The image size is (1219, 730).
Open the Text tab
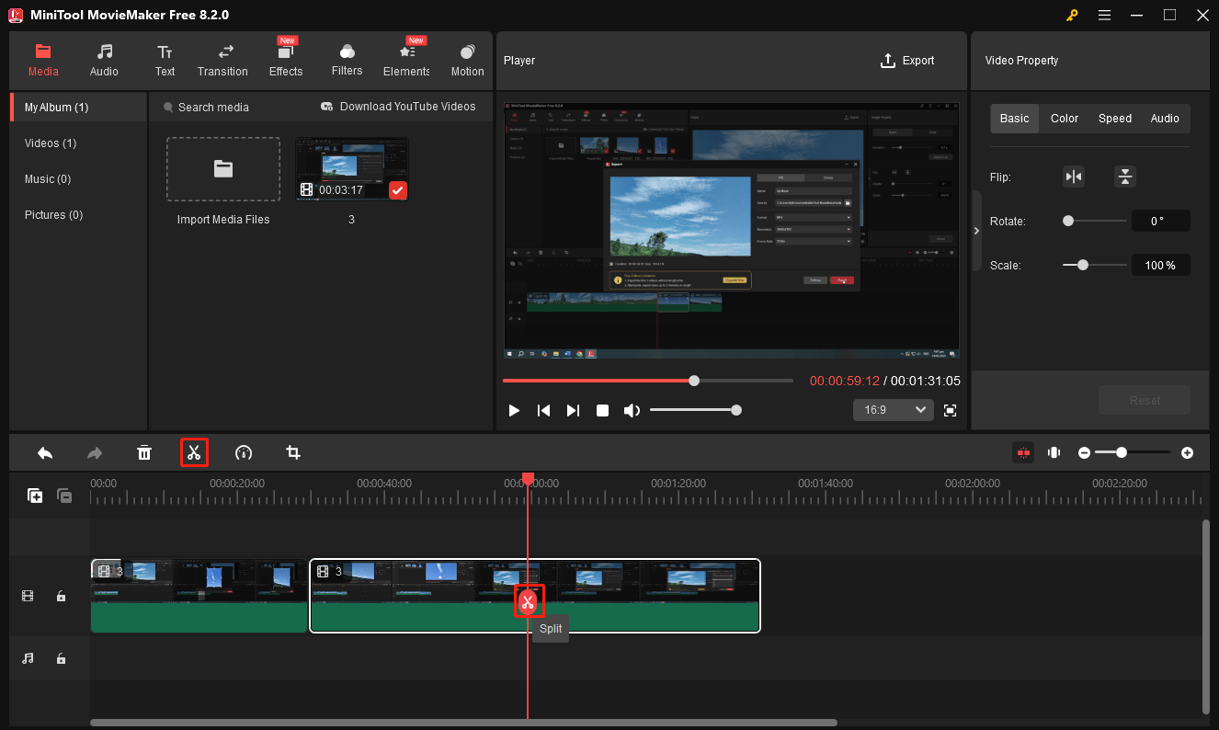click(x=165, y=61)
